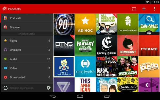
Task: Open the Audio episode filter
Action: [x=27, y=59]
